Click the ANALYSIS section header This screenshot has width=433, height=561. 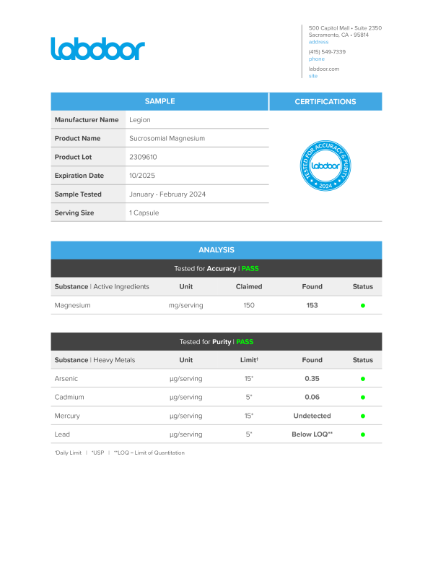[x=216, y=250]
